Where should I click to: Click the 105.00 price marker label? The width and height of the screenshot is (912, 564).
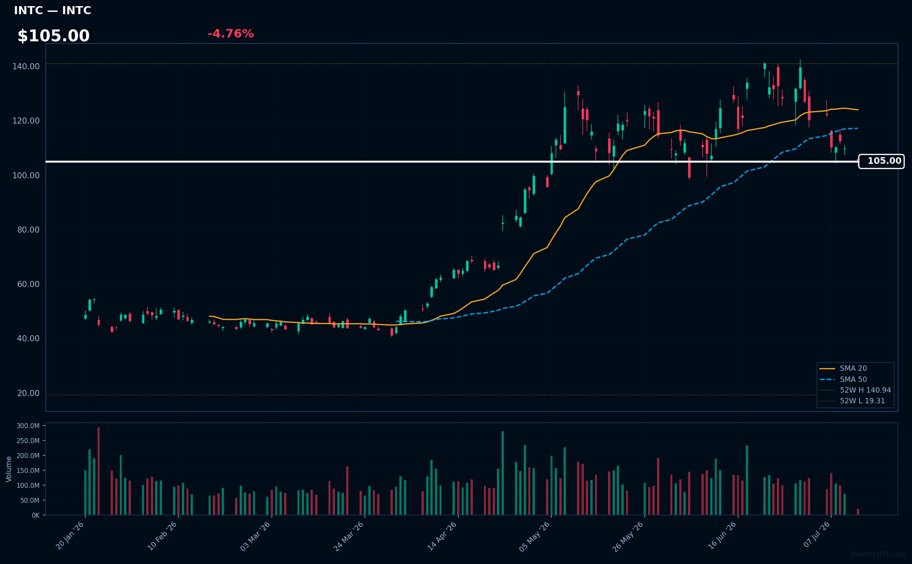click(881, 161)
